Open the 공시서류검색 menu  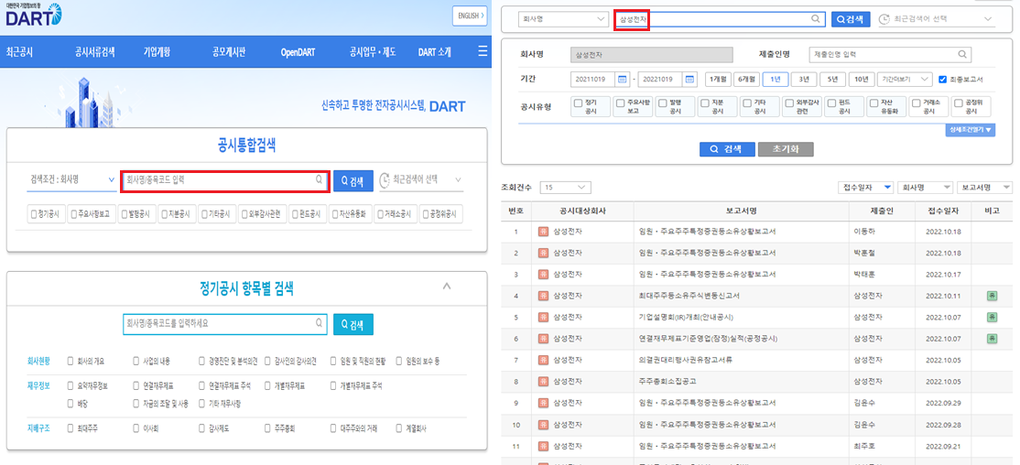tap(94, 52)
